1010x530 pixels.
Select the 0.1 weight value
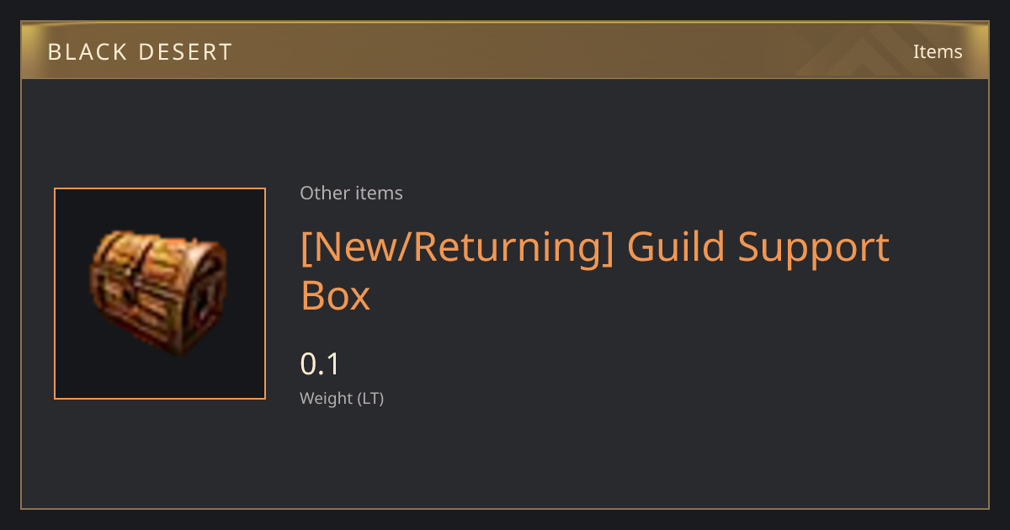pyautogui.click(x=320, y=364)
